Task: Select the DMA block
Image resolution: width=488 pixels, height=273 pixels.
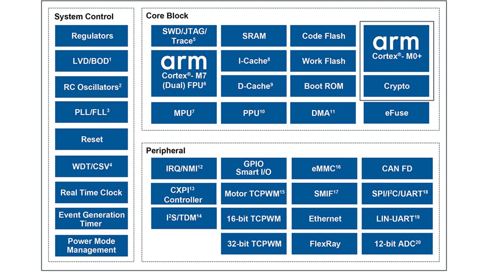Action: tap(323, 112)
